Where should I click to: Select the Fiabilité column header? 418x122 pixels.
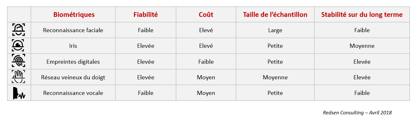(x=146, y=15)
